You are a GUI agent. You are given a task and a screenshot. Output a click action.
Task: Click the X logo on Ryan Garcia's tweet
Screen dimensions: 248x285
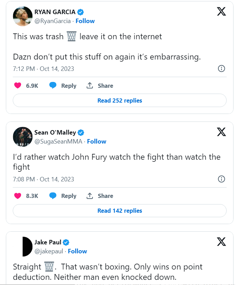click(x=221, y=11)
